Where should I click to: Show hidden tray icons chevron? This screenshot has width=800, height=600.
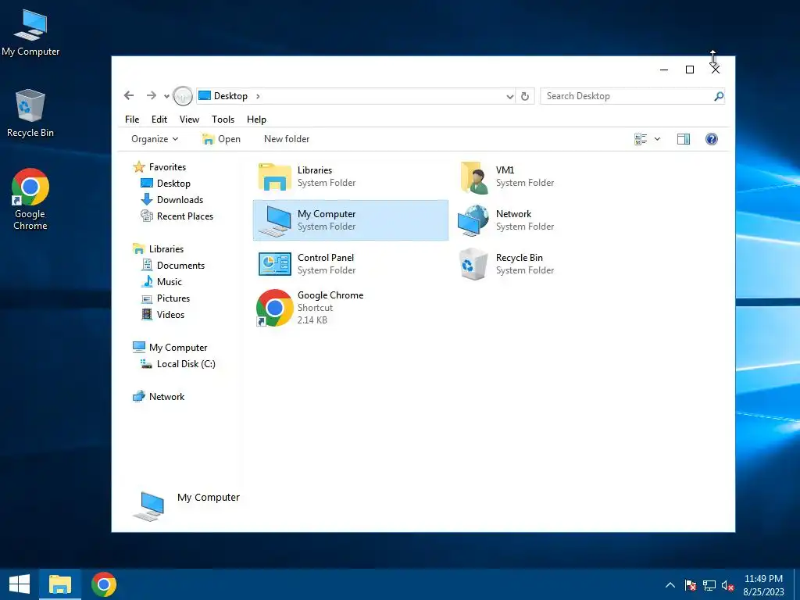pos(670,585)
